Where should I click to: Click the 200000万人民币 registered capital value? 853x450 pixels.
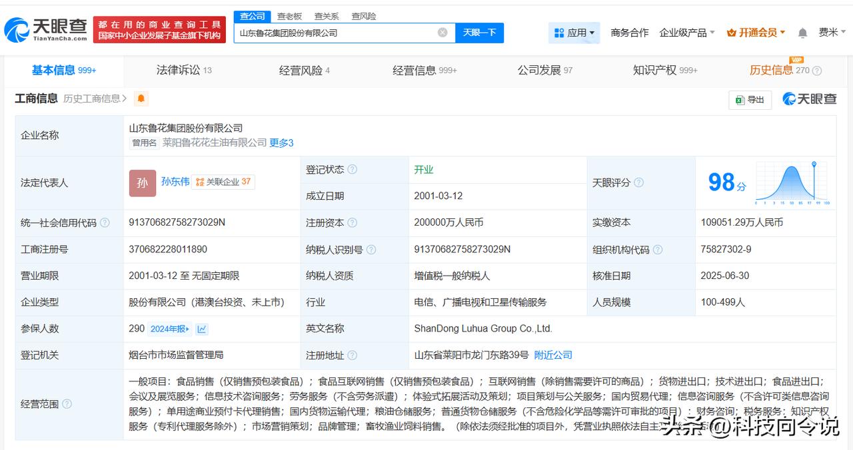point(448,223)
